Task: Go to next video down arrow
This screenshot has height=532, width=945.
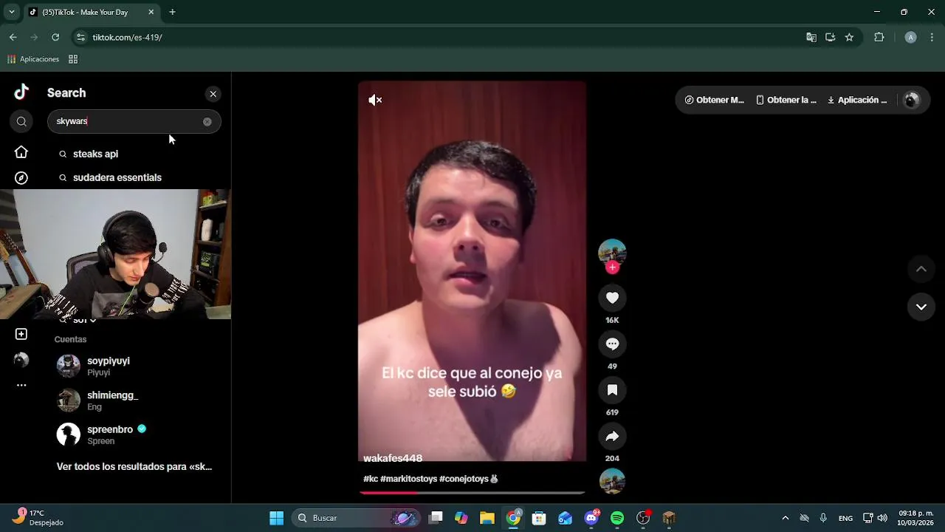Action: point(921,307)
